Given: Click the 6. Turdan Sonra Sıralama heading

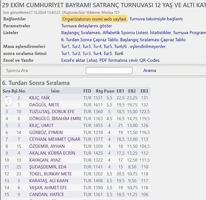Looking at the screenshot, I should 36,83.
